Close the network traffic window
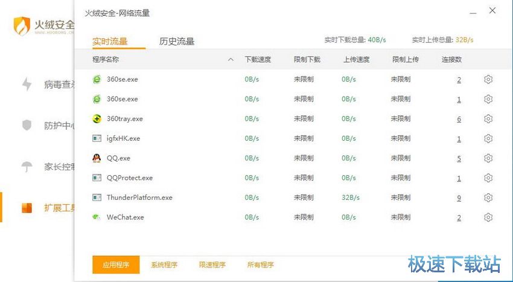The width and height of the screenshot is (513, 282). pos(492,10)
